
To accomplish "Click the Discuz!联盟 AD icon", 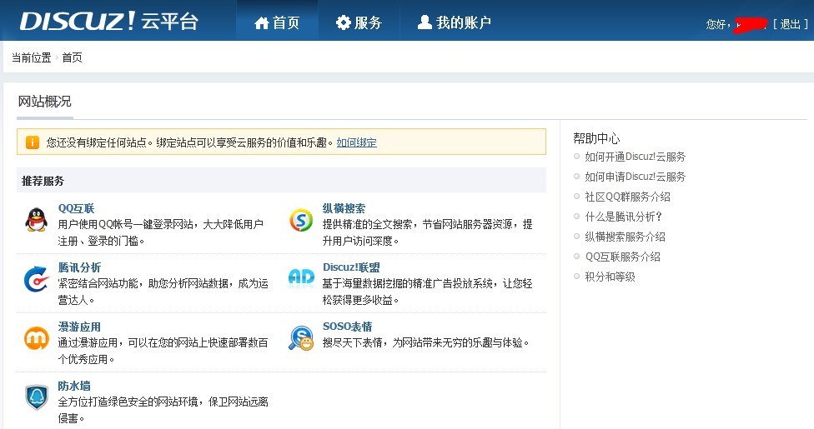I will 302,277.
